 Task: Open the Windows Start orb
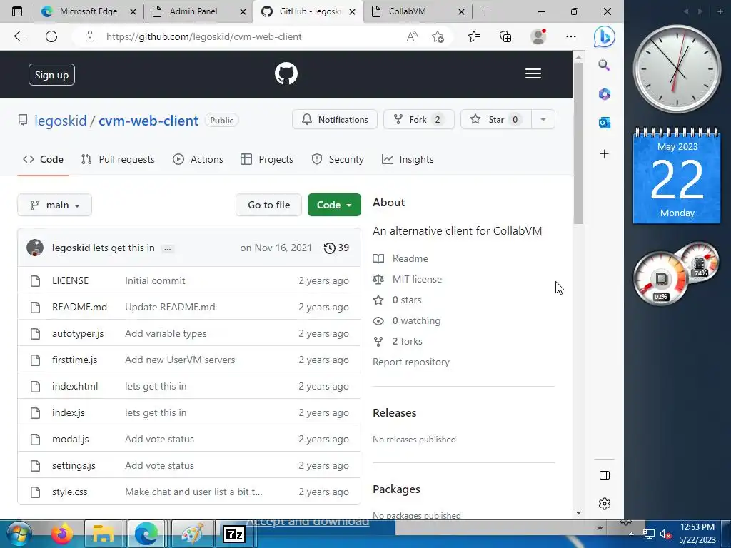19,534
